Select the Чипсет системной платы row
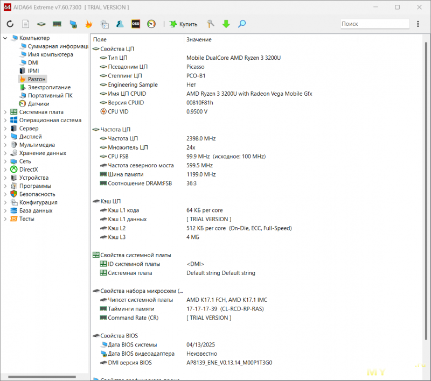Image resolution: width=431 pixels, height=381 pixels. [x=183, y=300]
